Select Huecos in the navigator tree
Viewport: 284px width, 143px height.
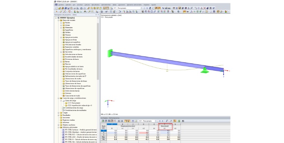pyautogui.click(x=68, y=35)
